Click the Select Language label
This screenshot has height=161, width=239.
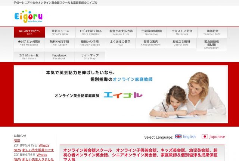[158, 137]
